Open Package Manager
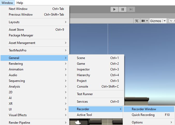Viewport: 175px width, 125px height. [21, 35]
